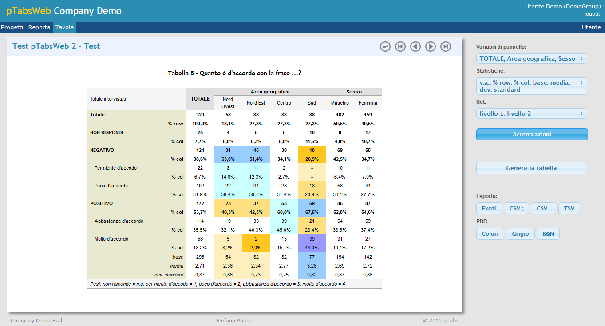The width and height of the screenshot is (605, 326).
Task: Click the Tabella 5 table title
Action: coord(234,73)
